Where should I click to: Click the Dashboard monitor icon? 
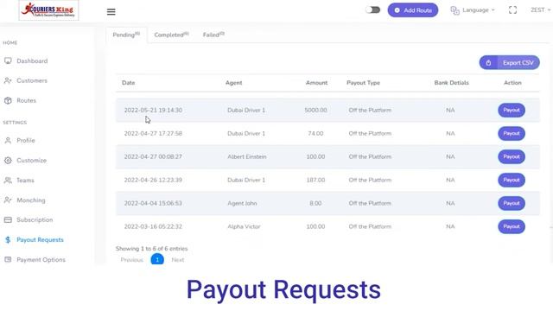[x=8, y=61]
